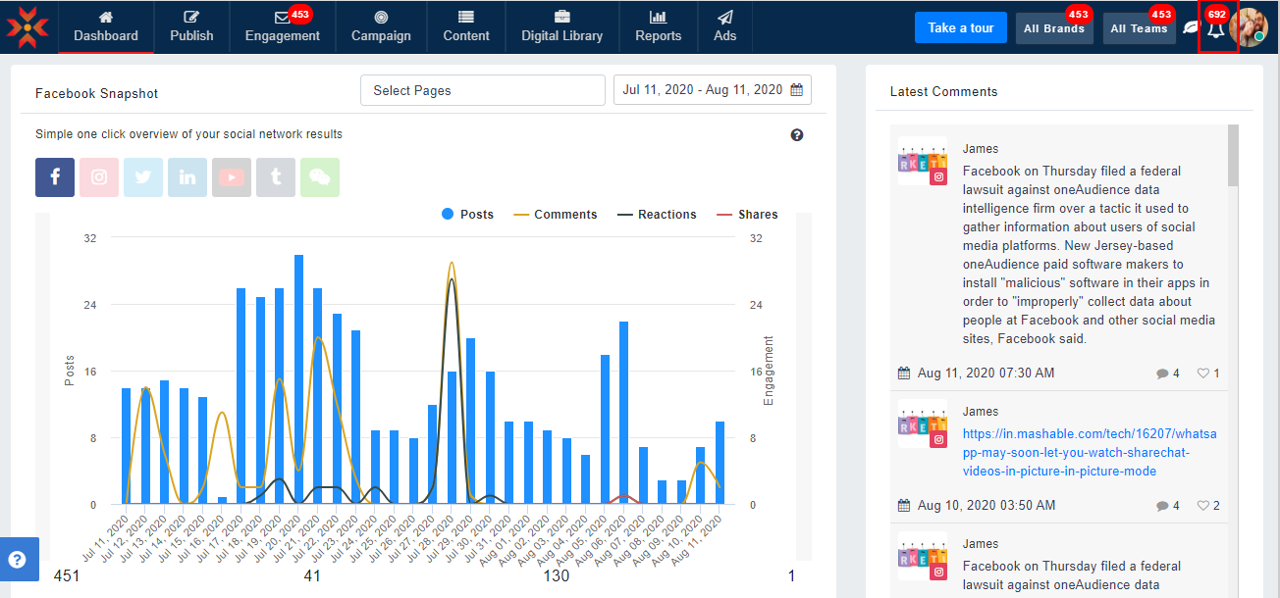The image size is (1280, 598).
Task: Select the Instagram network icon
Action: pos(99,177)
